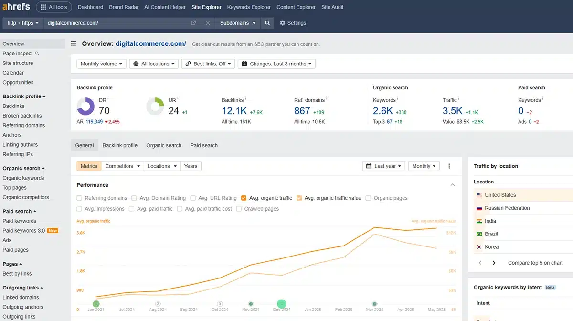
Task: Open the 867 Ref. domains link
Action: tap(302, 111)
